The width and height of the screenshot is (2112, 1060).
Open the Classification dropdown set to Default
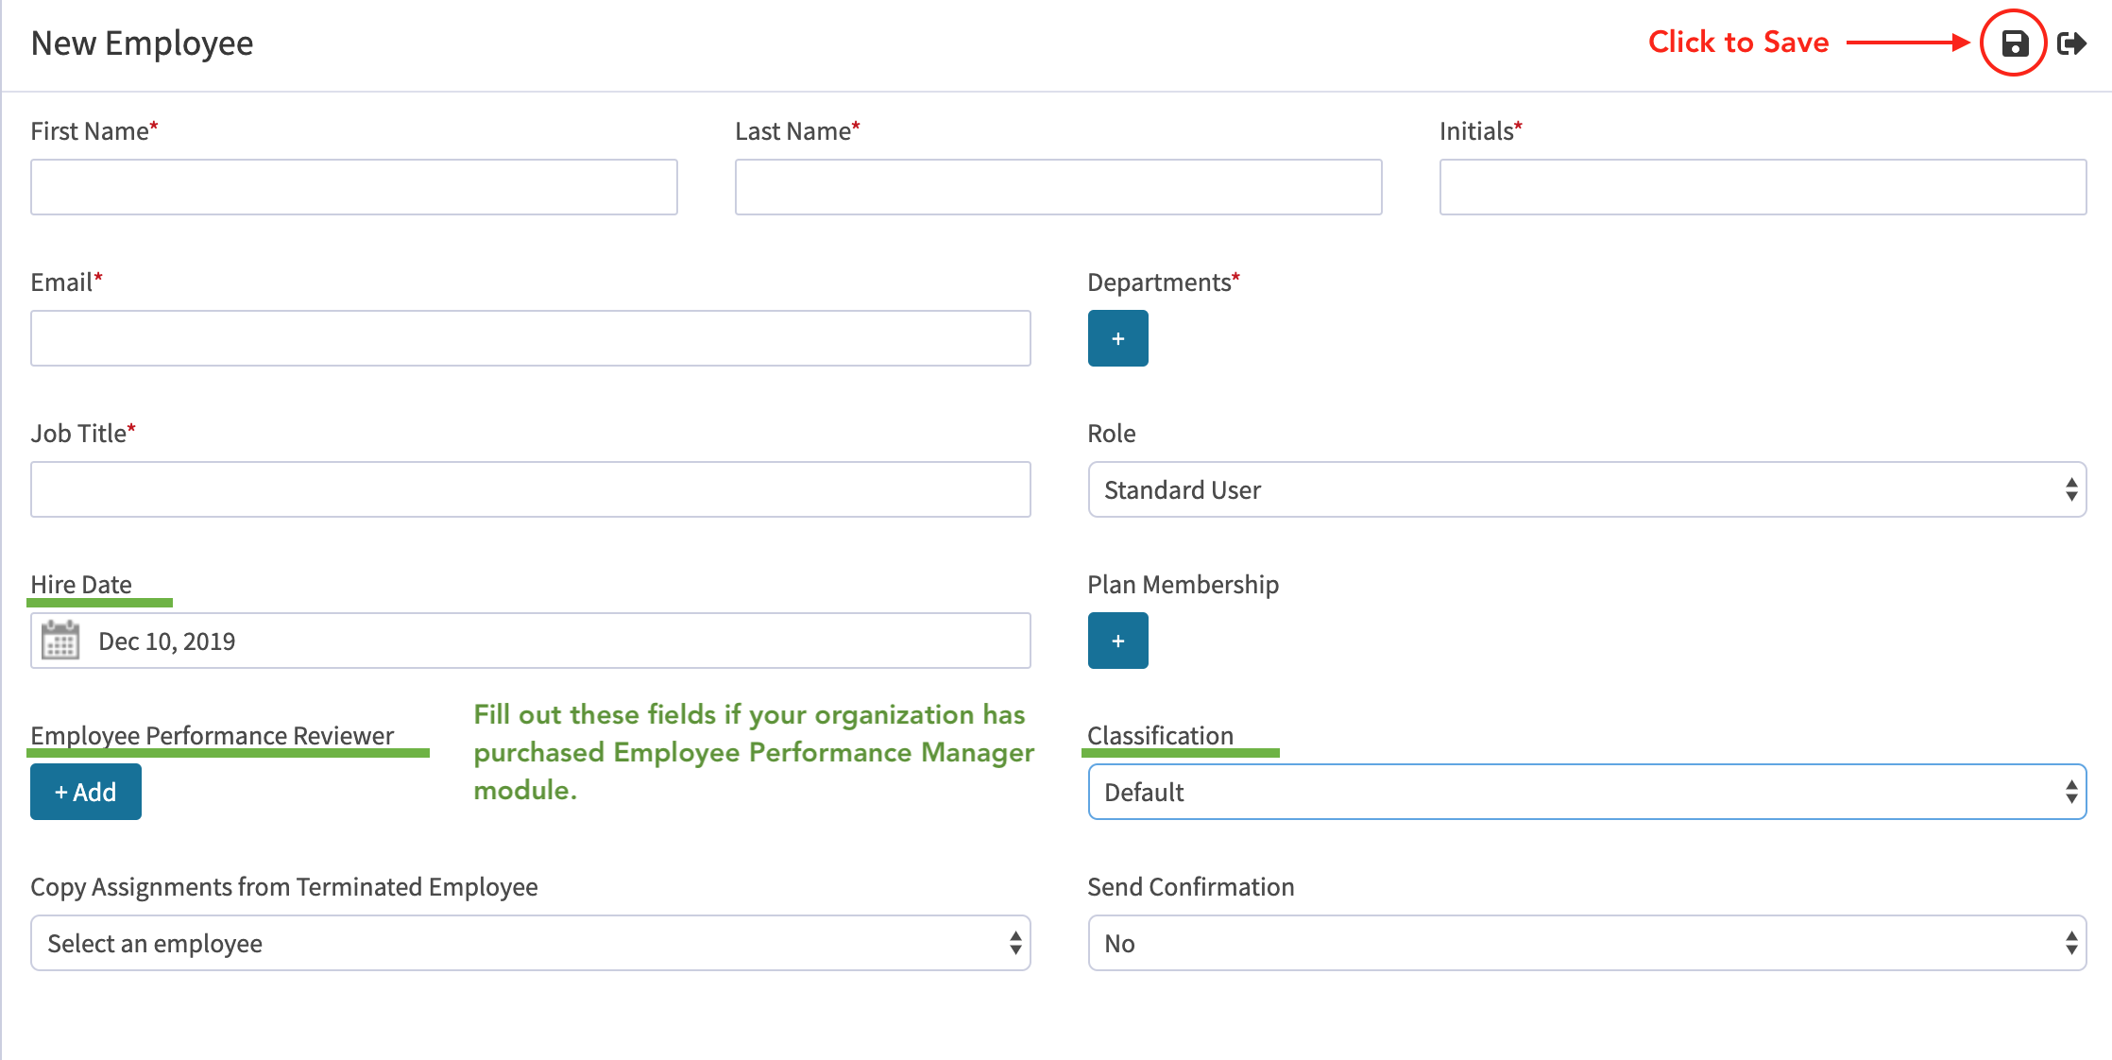tap(1587, 792)
